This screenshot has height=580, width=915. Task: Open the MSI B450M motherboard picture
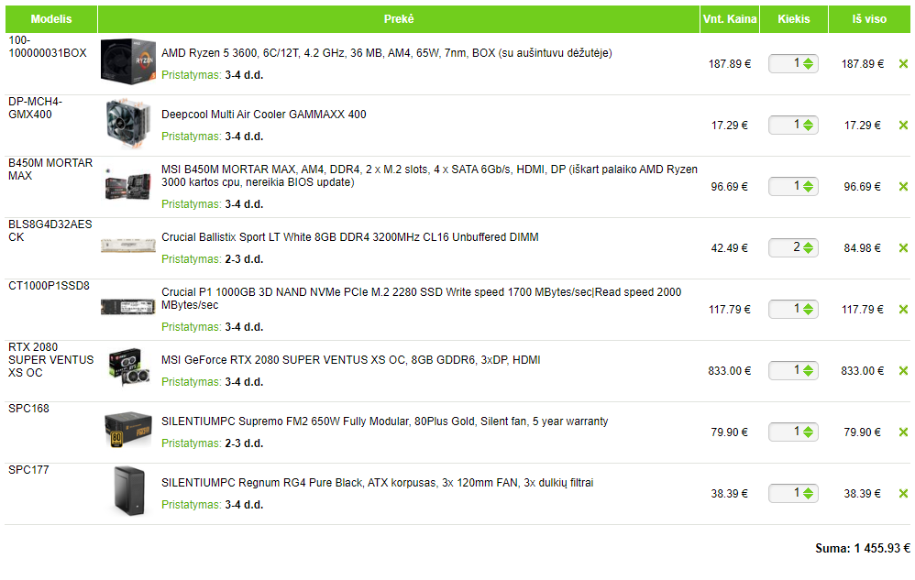click(128, 186)
